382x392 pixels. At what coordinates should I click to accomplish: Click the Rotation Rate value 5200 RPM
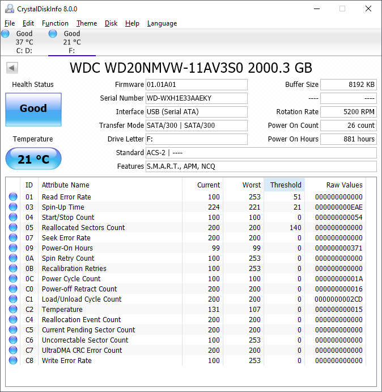(x=349, y=112)
